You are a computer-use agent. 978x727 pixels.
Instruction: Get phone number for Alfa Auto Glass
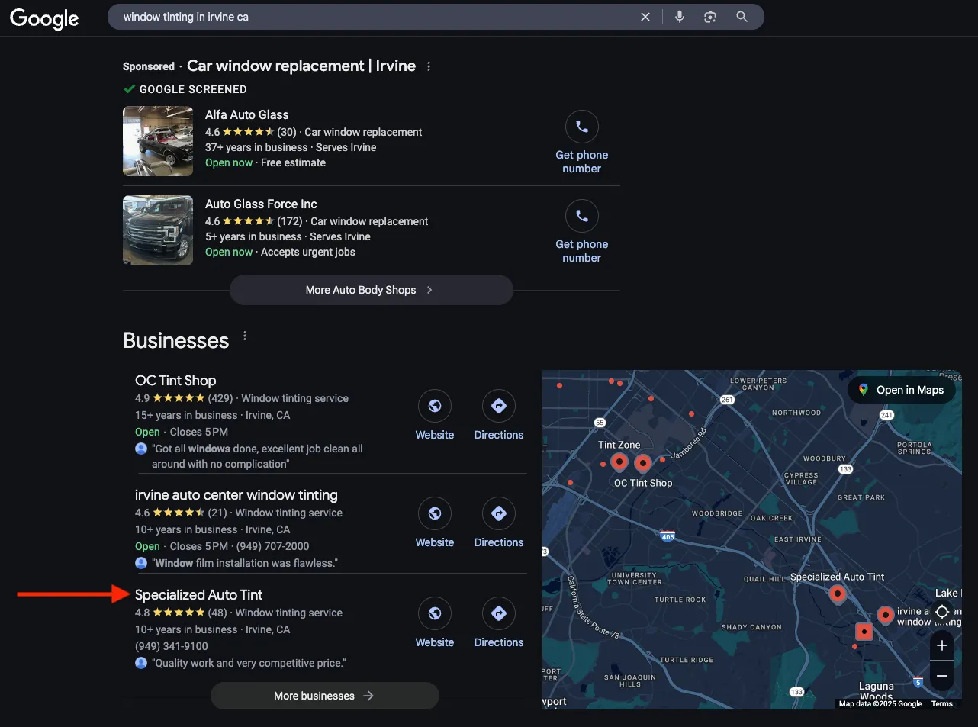point(582,143)
